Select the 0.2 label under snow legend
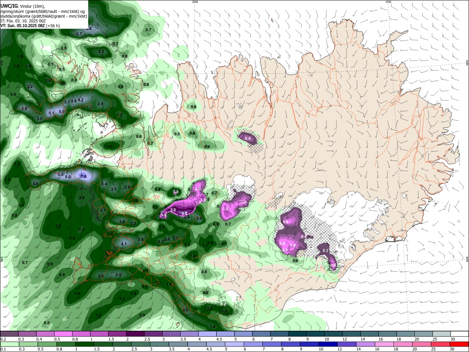The height and width of the screenshot is (352, 469). [x=3, y=339]
